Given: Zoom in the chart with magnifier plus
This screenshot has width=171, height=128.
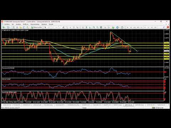Looking at the screenshot, I should tap(94, 27).
